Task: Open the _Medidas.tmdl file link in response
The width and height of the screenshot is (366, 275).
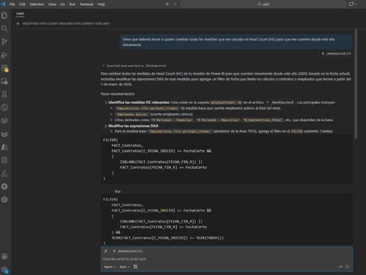Action: pos(280,102)
